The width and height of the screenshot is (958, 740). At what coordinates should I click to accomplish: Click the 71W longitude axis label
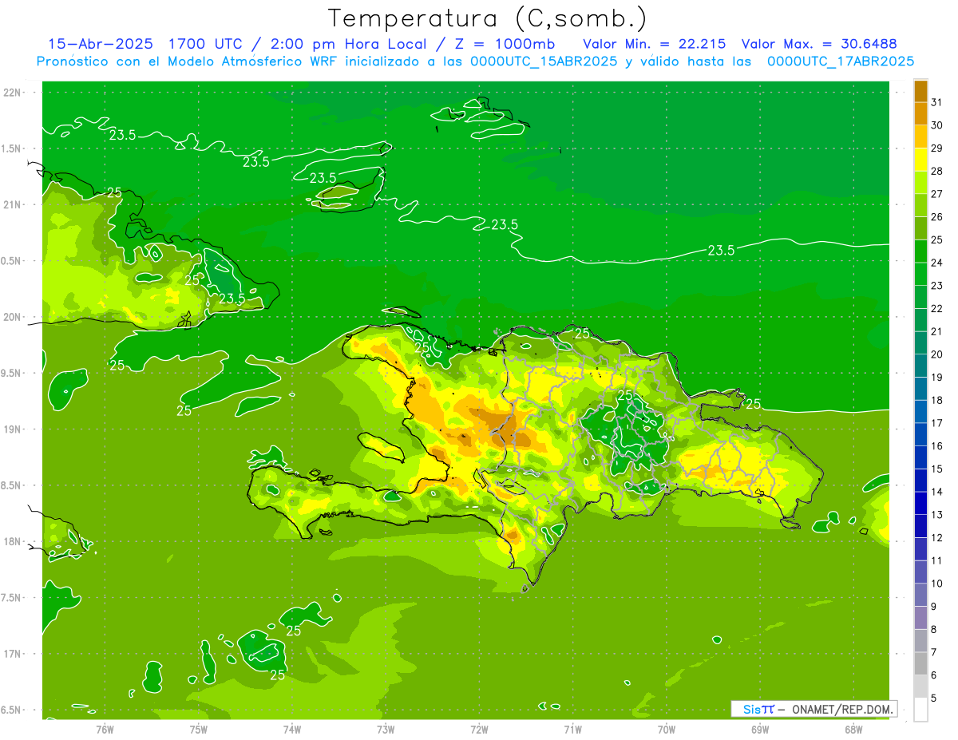tap(572, 730)
